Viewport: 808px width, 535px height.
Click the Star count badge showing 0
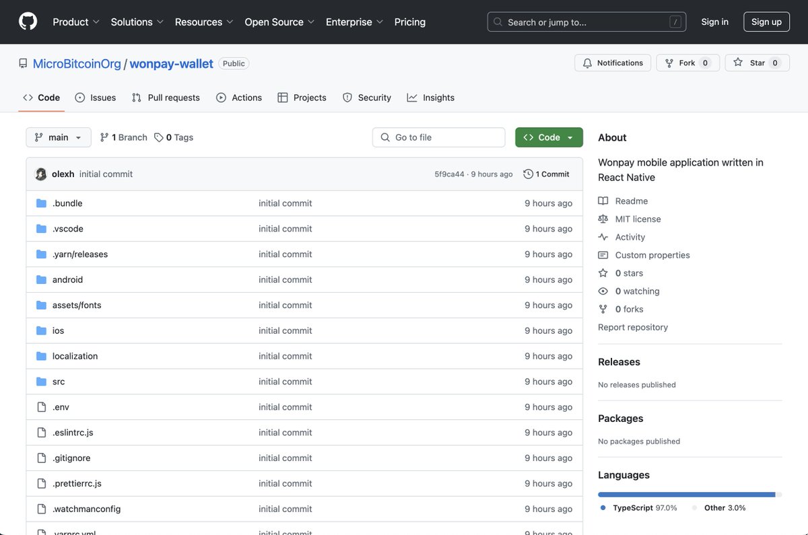[x=775, y=63]
